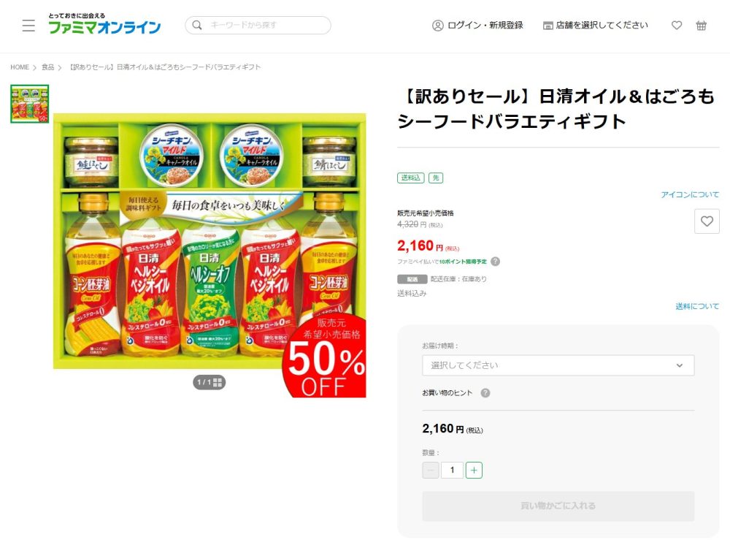Screen dimensions: 730x548
Task: Decrease quantity with minus button
Action: 431,471
